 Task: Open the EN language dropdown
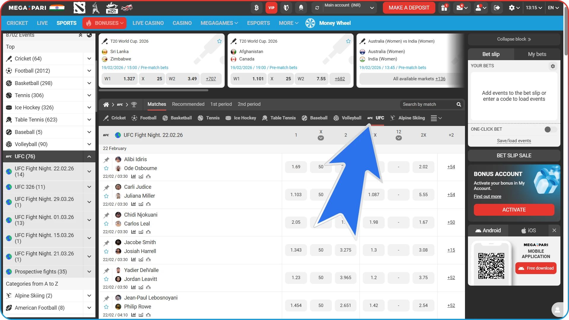(x=553, y=8)
